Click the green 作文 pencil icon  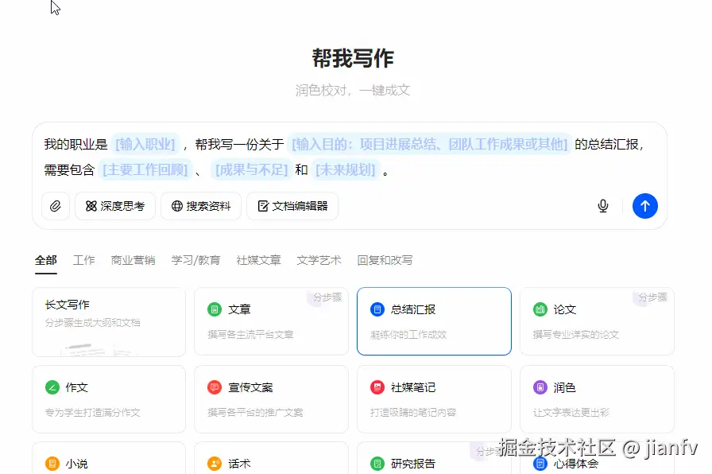(52, 387)
